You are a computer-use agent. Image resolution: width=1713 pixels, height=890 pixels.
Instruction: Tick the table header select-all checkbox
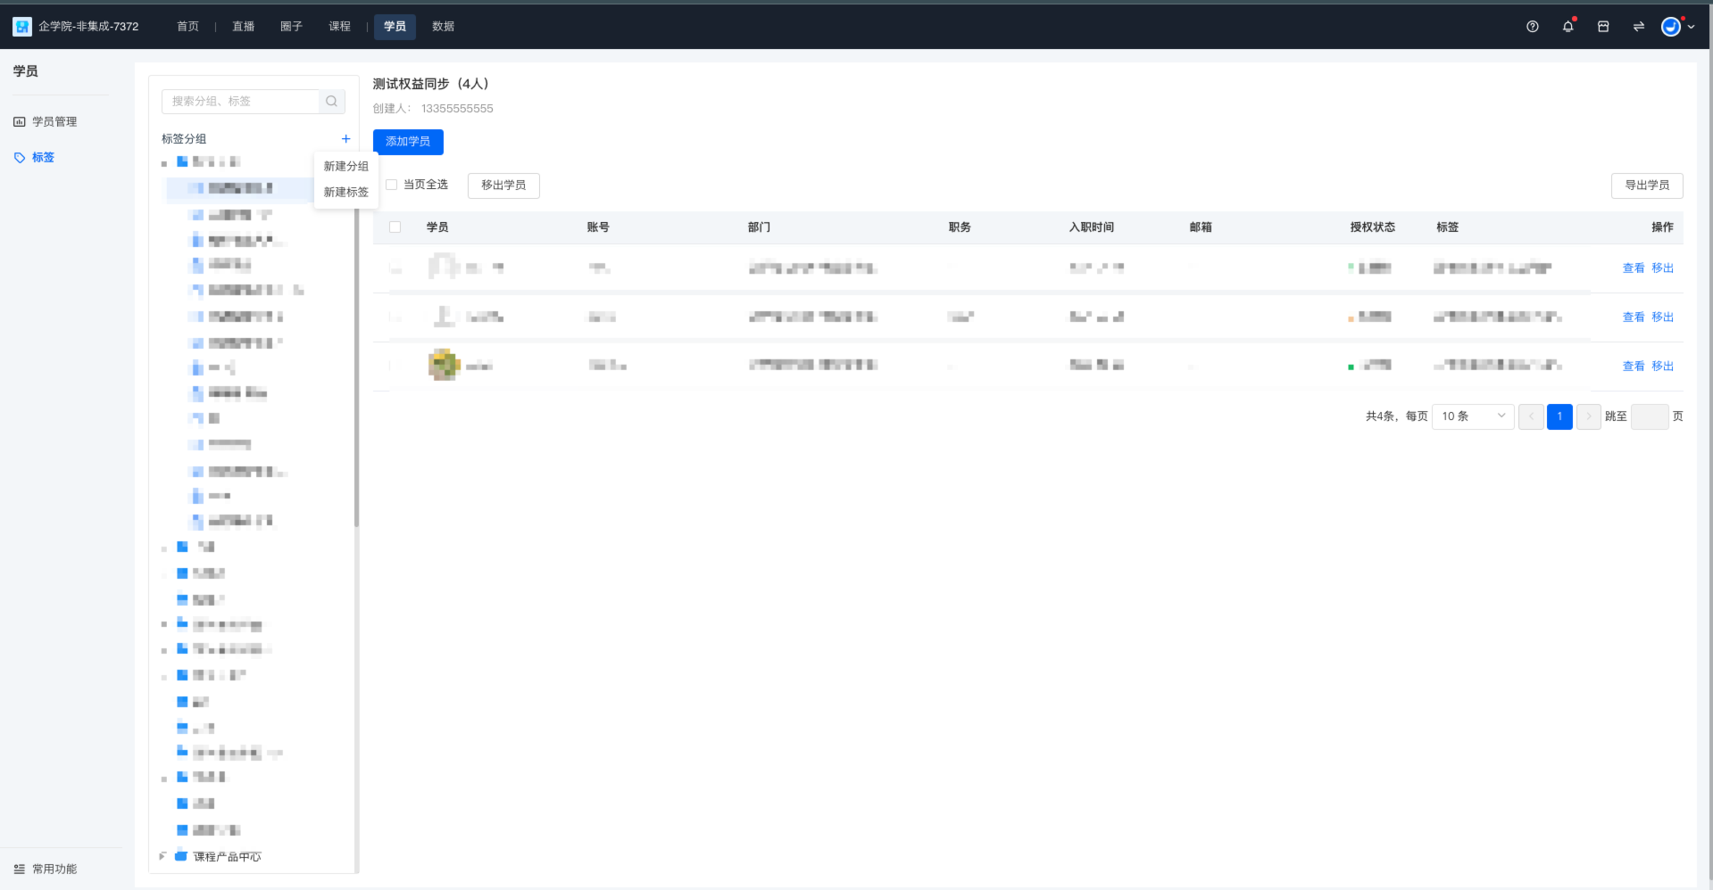pyautogui.click(x=395, y=227)
